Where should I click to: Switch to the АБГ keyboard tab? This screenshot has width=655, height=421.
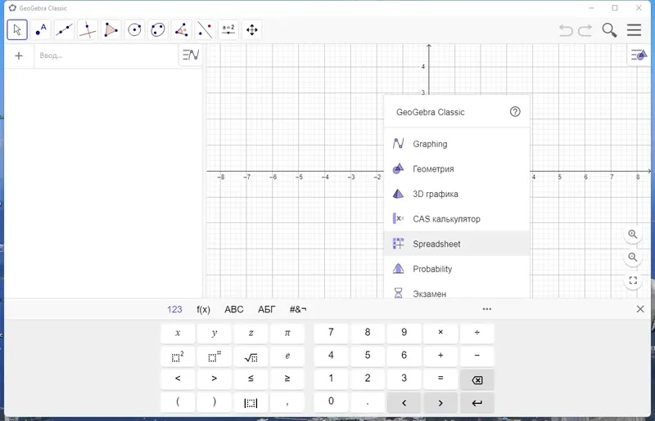(267, 310)
